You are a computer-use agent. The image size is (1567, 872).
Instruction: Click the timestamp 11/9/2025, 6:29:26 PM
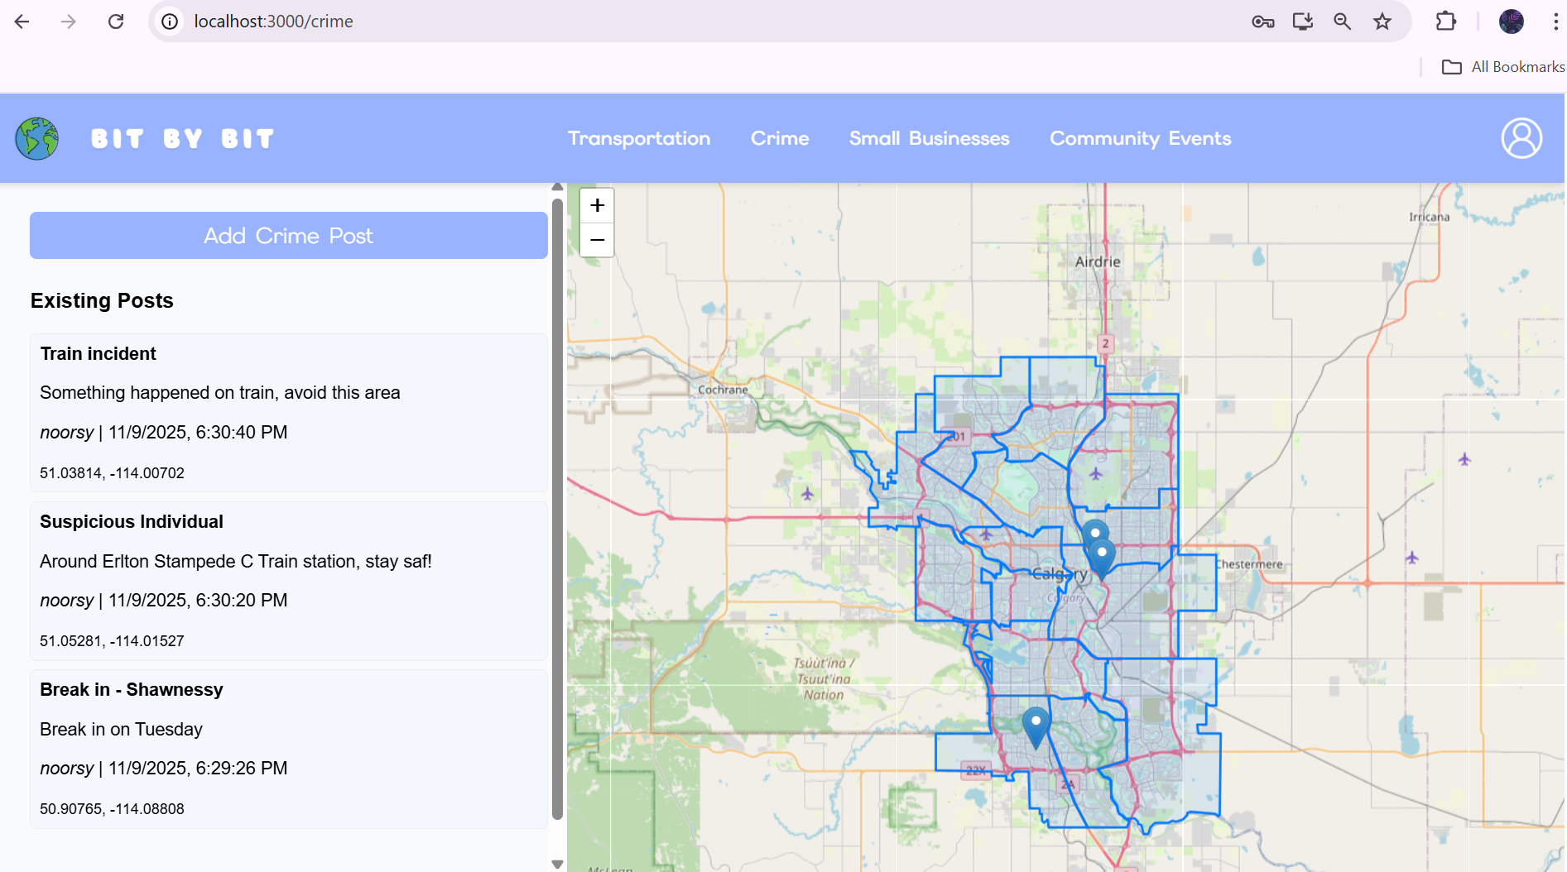[x=198, y=769]
